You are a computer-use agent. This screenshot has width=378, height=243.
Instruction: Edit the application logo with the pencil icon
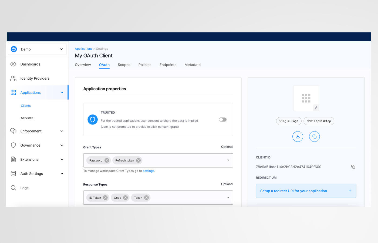point(316,107)
